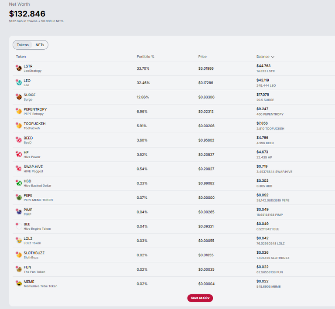Click the $0.17286 LEO price
The height and width of the screenshot is (309, 335).
point(206,82)
